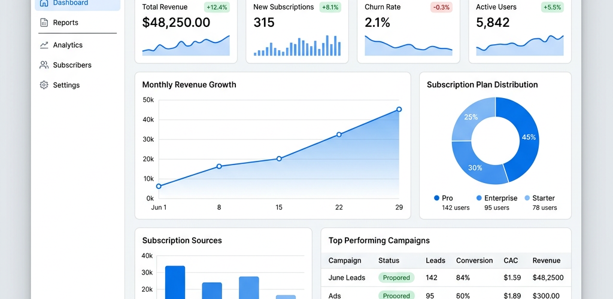The height and width of the screenshot is (299, 613).
Task: Click the New Subscriptions bar sparkline
Action: [297, 45]
